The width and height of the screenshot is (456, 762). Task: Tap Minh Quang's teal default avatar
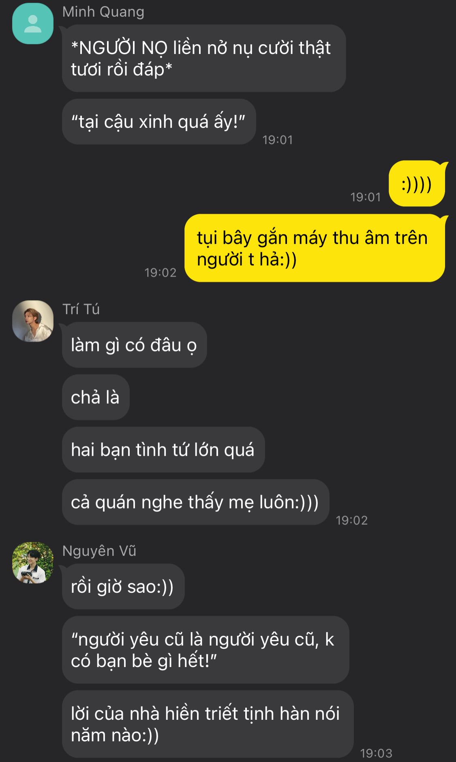click(33, 24)
